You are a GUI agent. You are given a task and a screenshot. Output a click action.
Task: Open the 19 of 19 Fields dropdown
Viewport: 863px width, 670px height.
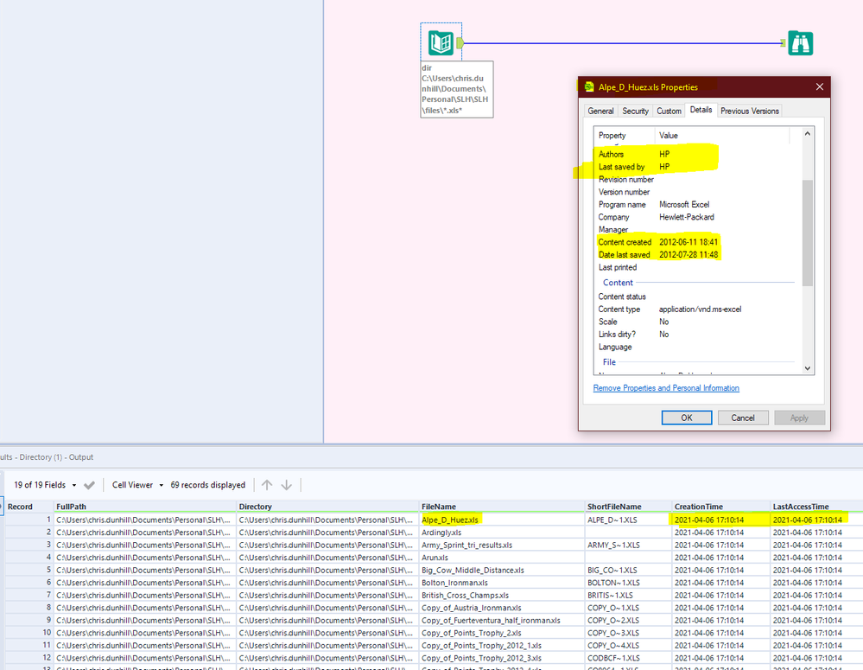[x=45, y=485]
